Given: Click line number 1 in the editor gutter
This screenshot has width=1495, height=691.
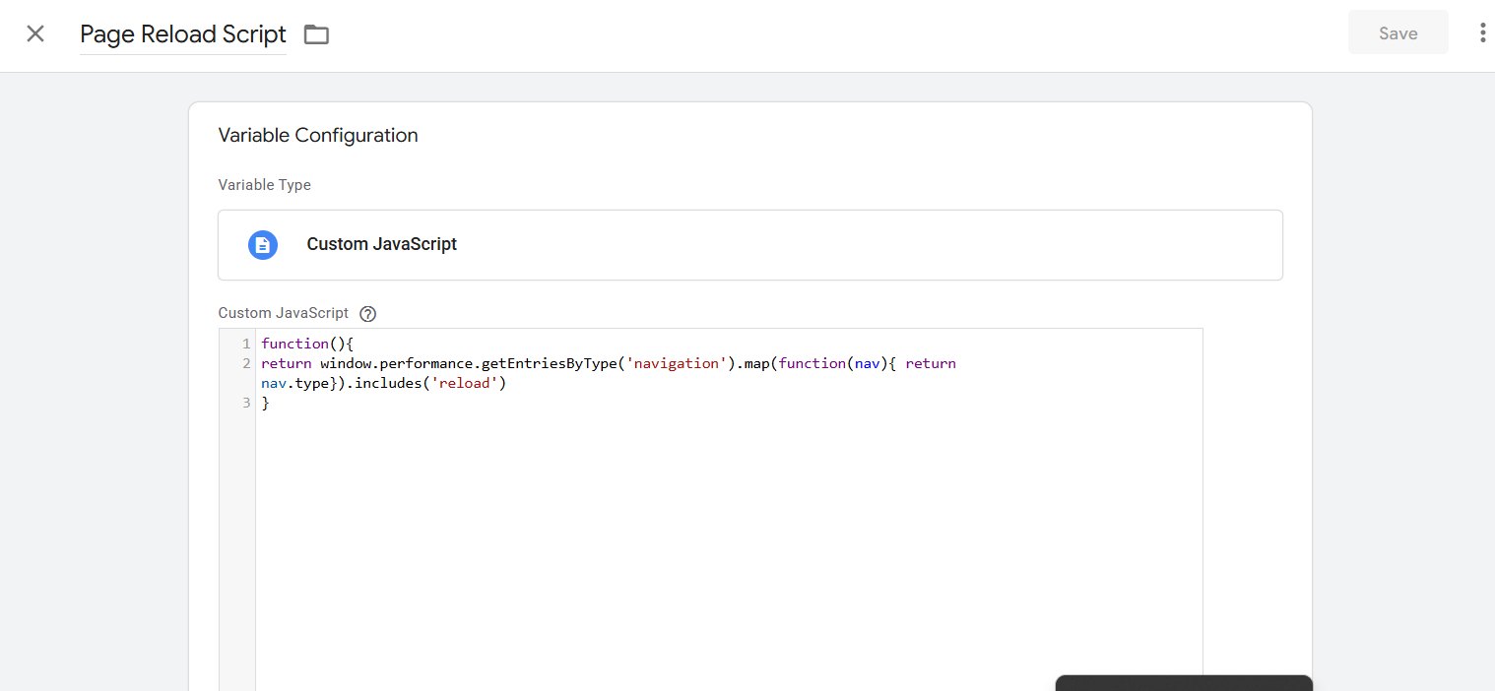Looking at the screenshot, I should click(x=245, y=344).
